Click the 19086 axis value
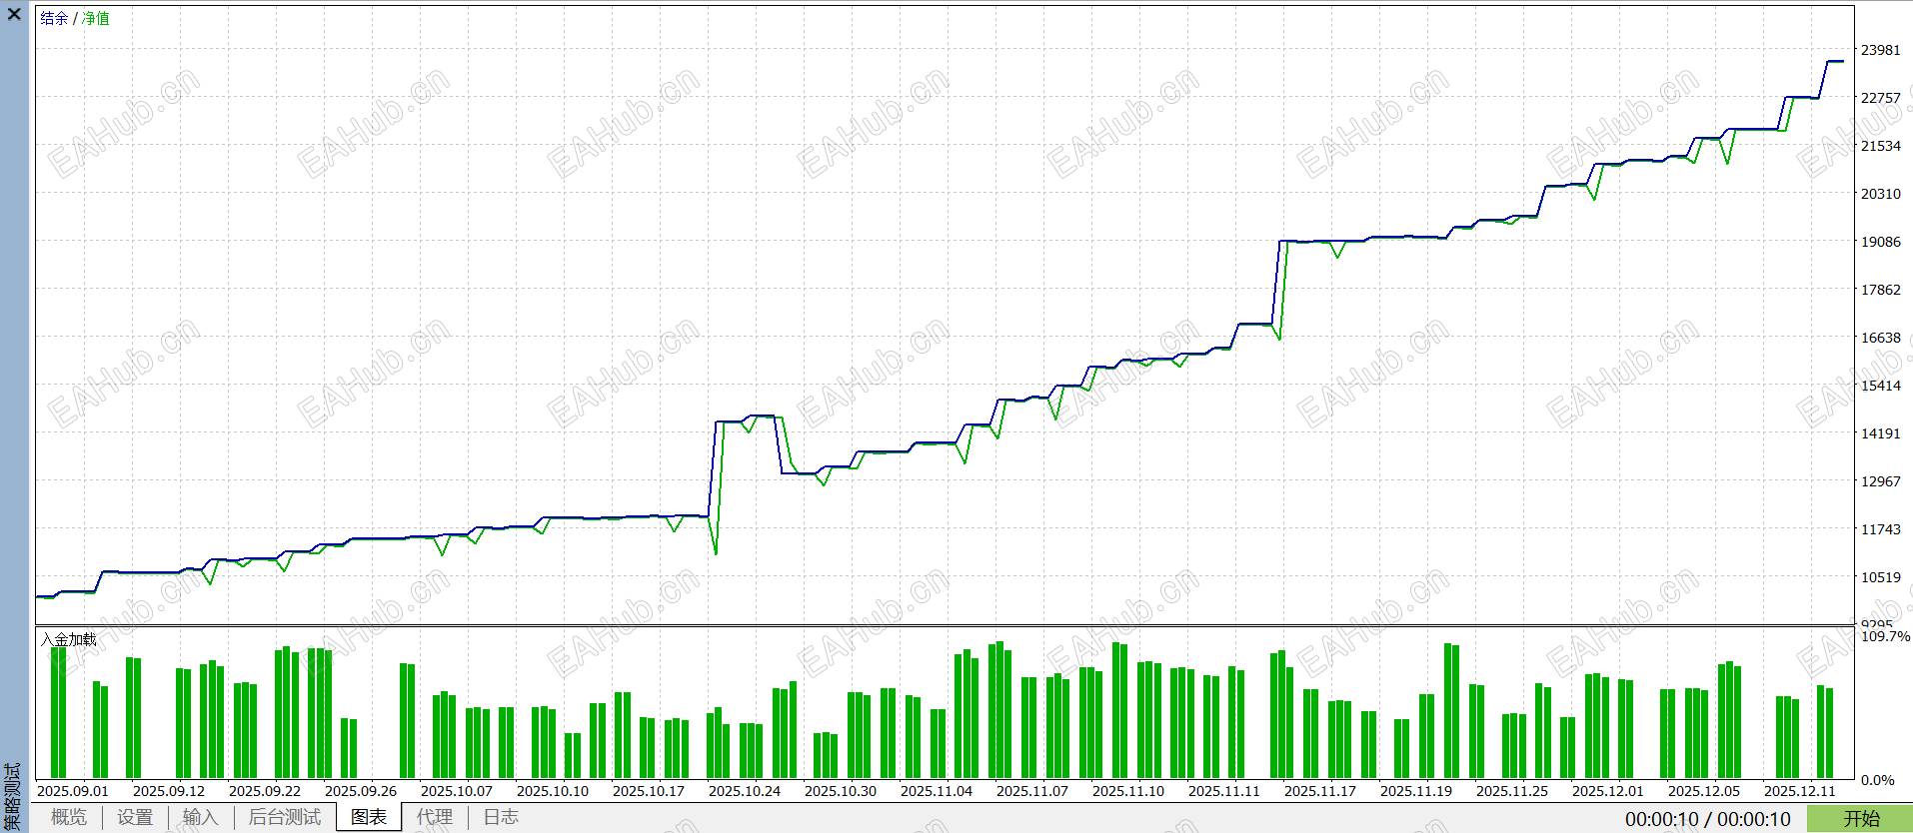 pos(1880,242)
